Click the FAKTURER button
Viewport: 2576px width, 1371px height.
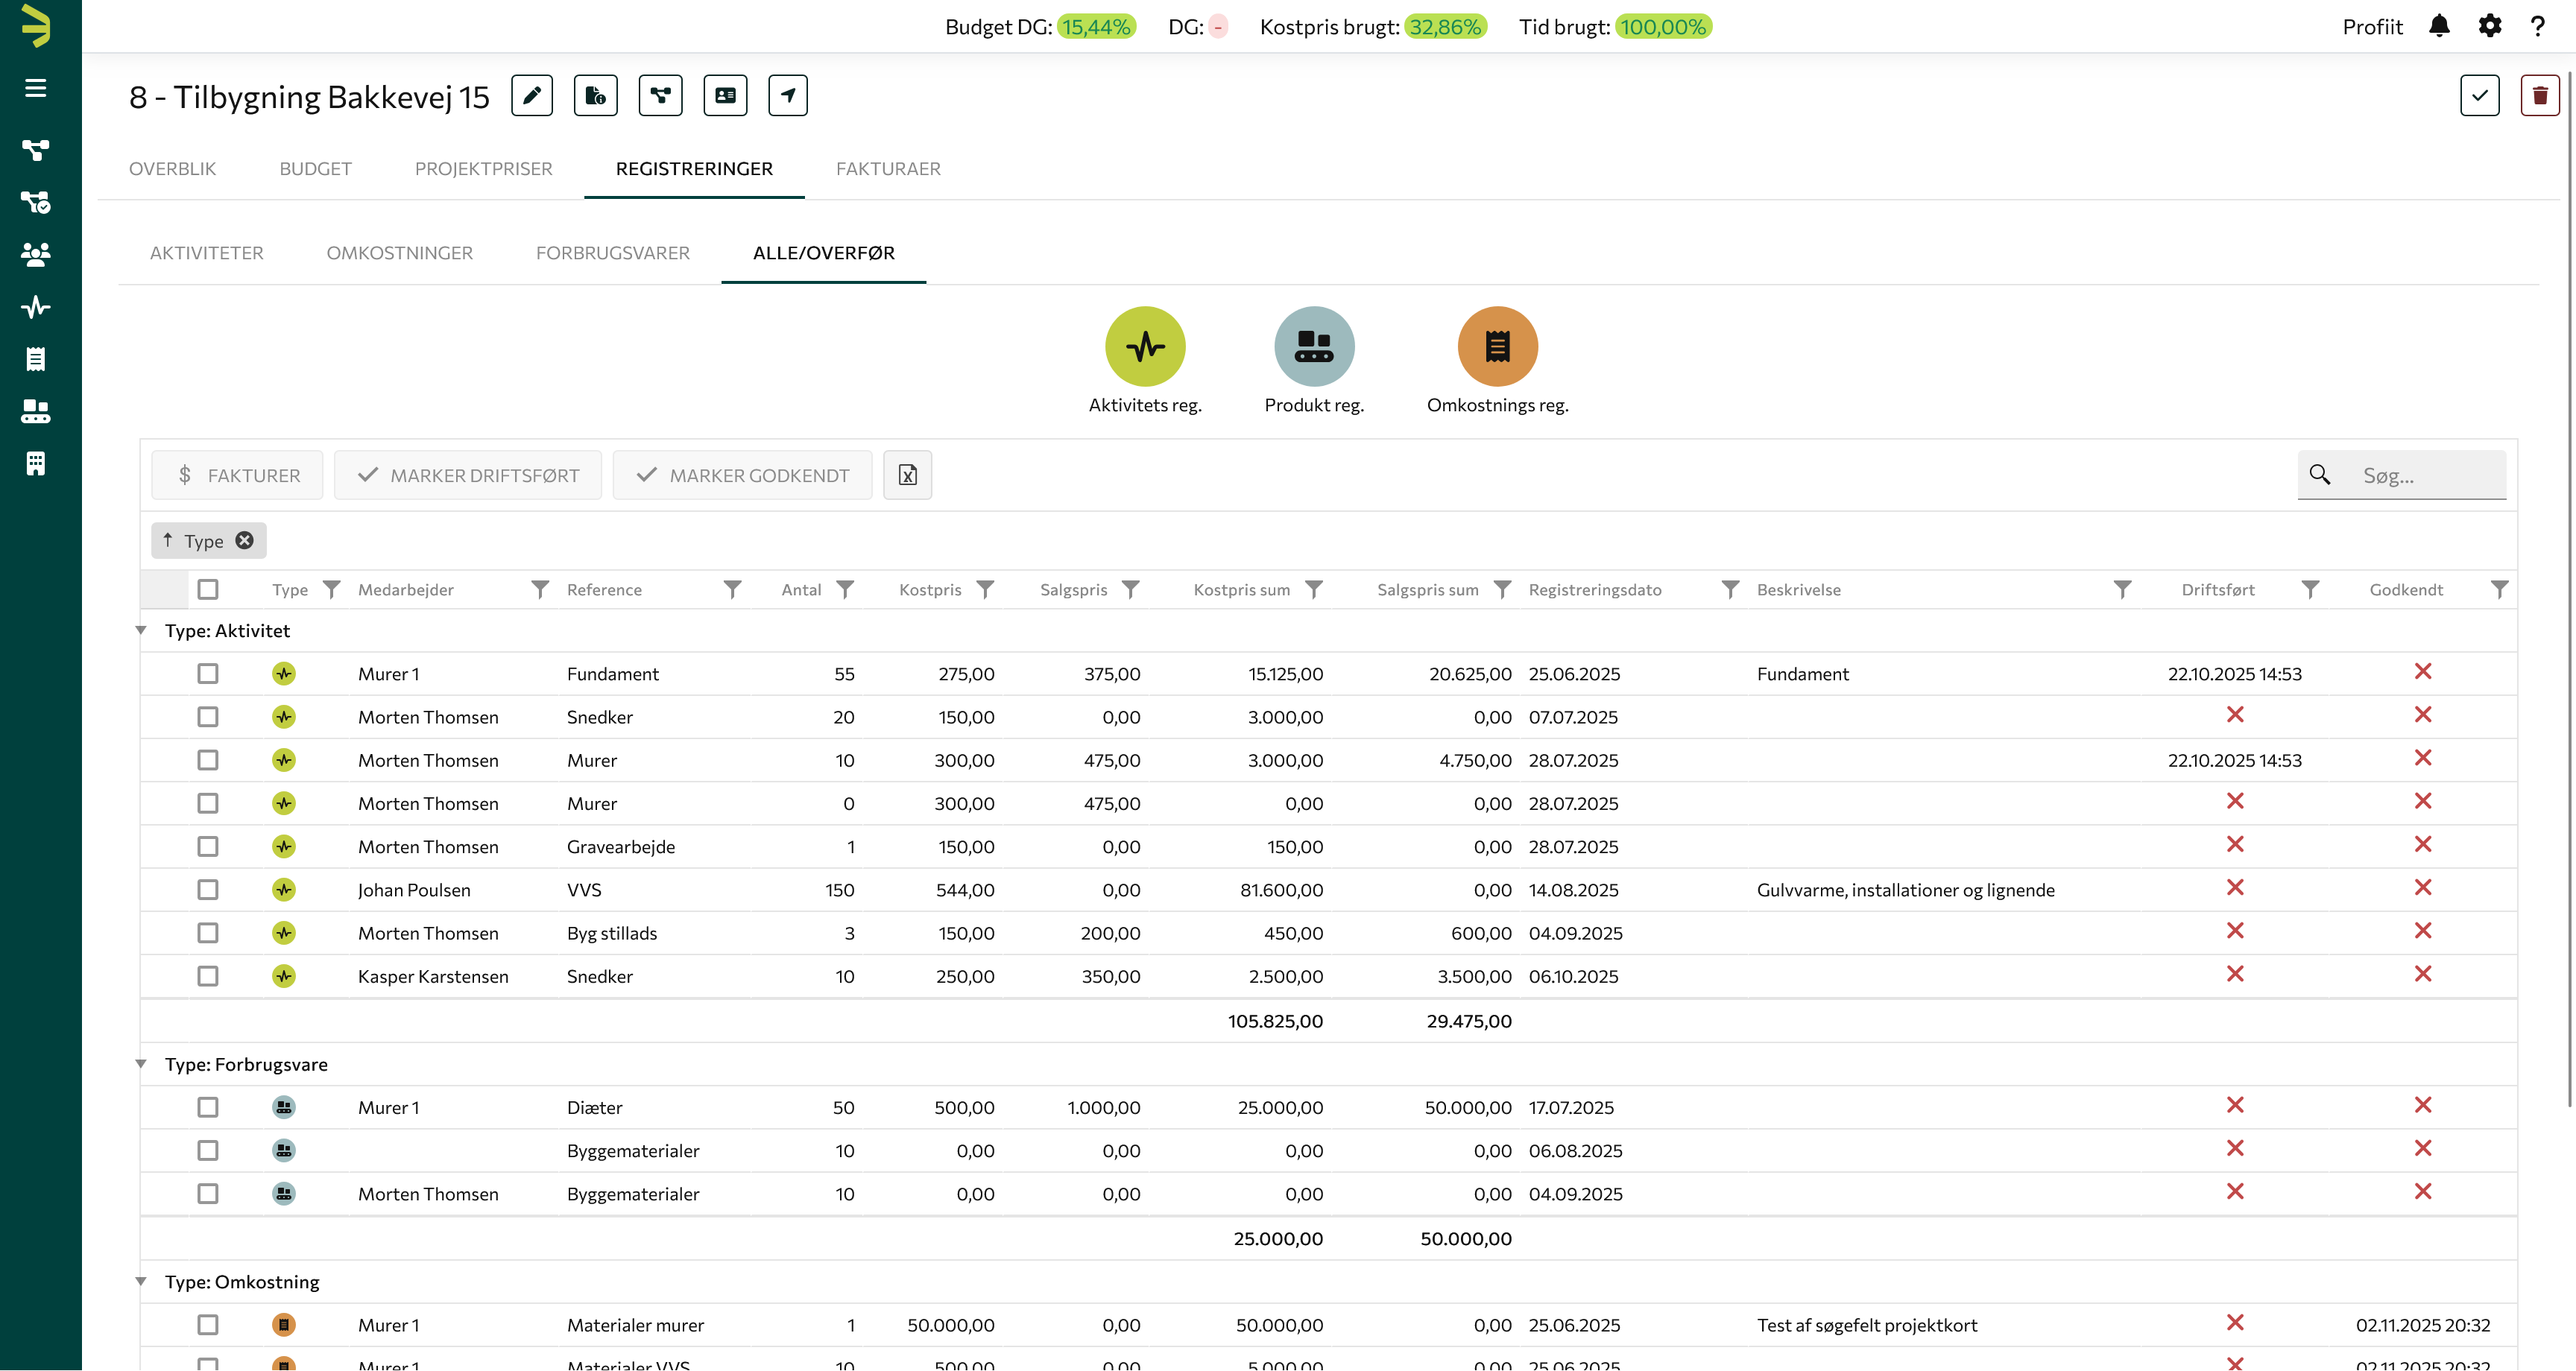237,475
